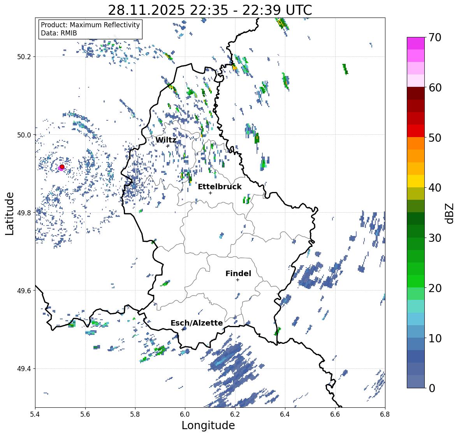
Task: Click the cross marker below Findel label
Action: pos(238,280)
